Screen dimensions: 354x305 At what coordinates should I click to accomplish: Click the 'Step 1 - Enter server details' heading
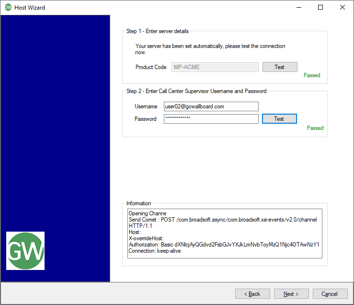point(157,31)
